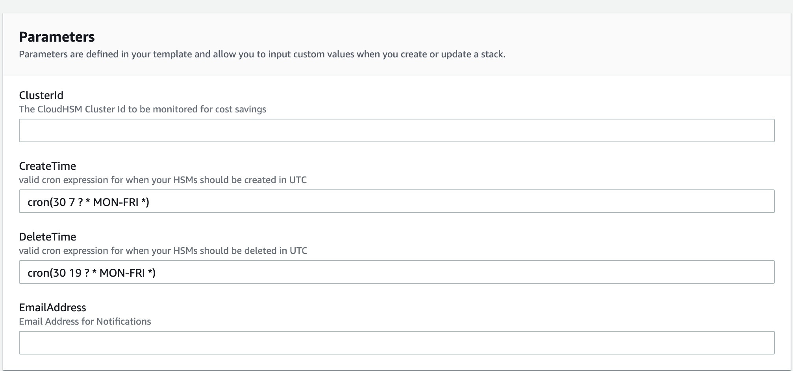This screenshot has height=371, width=793.
Task: Click the CloudHSM Cluster Id description text
Action: (x=143, y=109)
